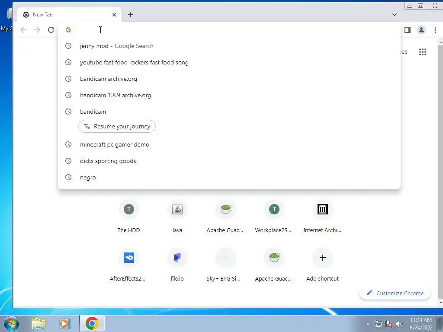Select 'dicks sporting goods' suggestion
This screenshot has height=332, width=443.
click(229, 161)
